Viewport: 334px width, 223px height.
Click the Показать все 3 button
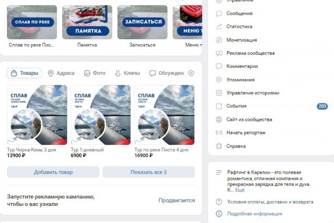148,172
